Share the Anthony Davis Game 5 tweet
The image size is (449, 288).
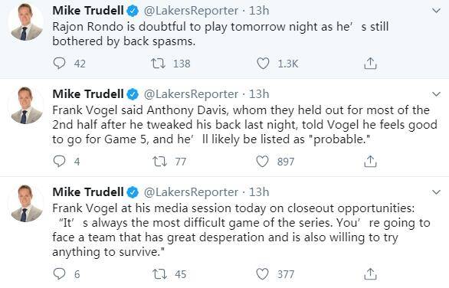pos(370,161)
